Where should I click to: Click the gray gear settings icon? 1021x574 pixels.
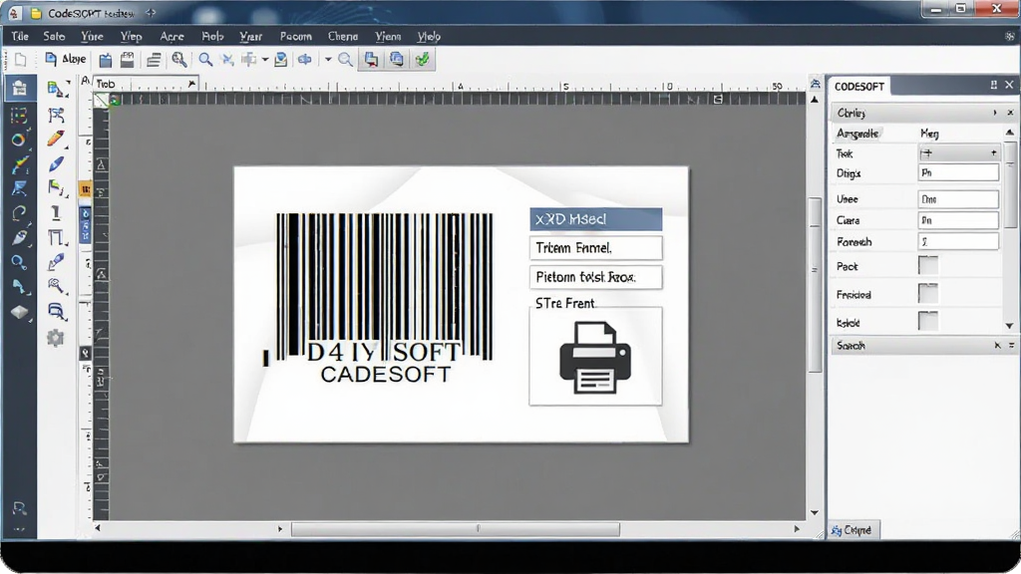tap(56, 337)
